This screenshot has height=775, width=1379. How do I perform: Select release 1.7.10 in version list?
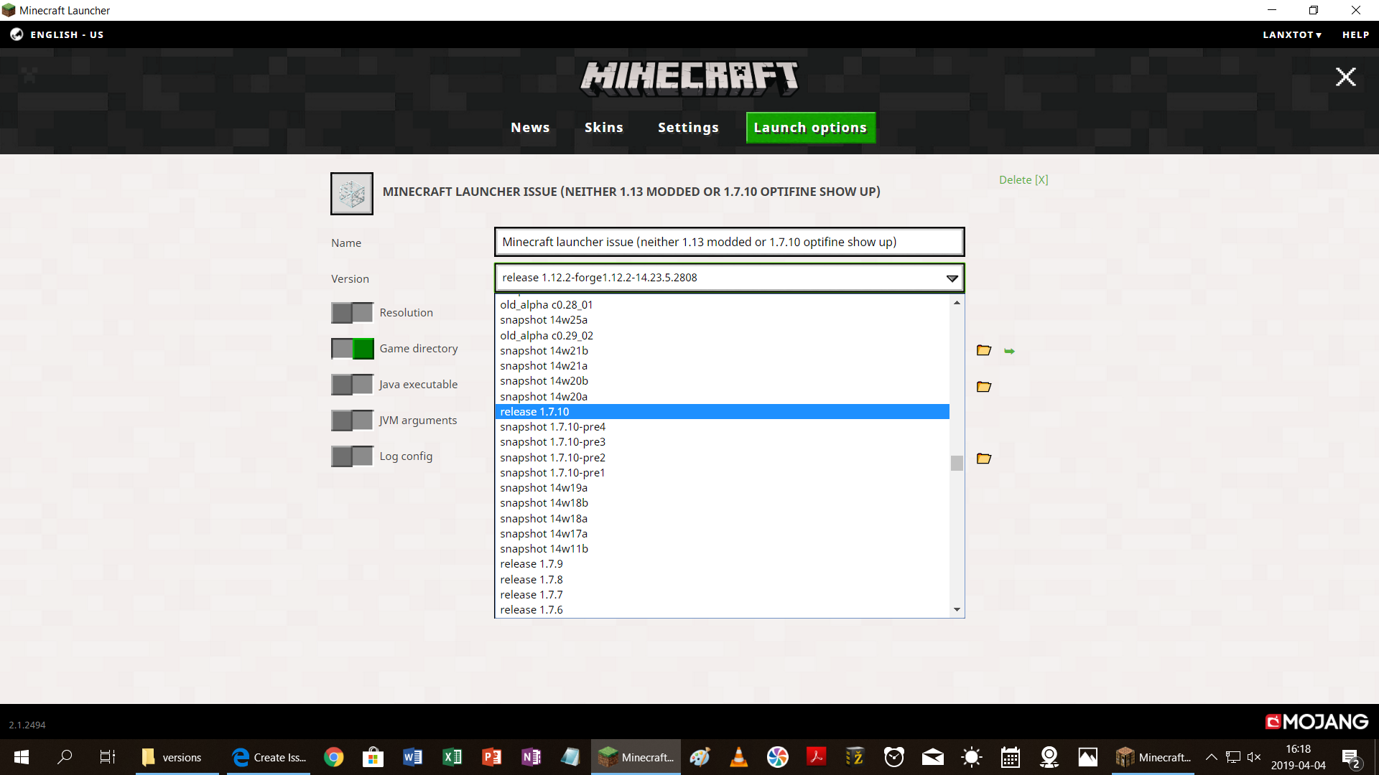tap(535, 412)
